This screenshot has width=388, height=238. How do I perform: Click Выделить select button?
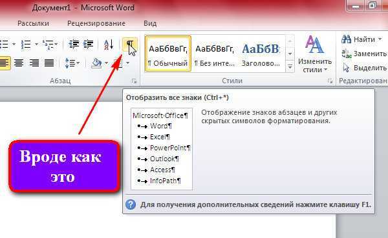point(364,68)
